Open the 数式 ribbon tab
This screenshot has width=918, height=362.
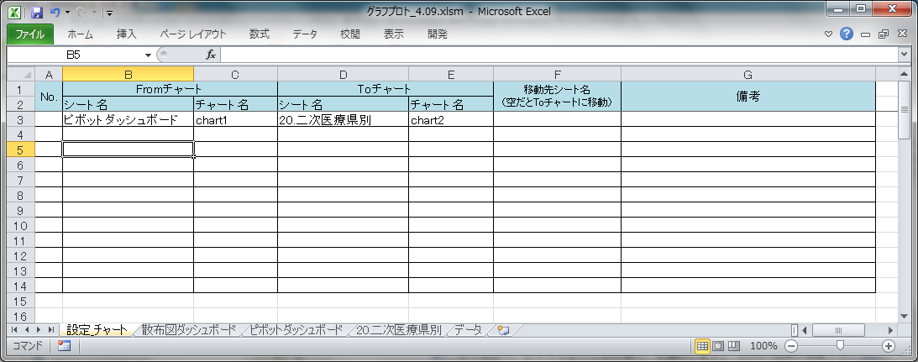260,34
